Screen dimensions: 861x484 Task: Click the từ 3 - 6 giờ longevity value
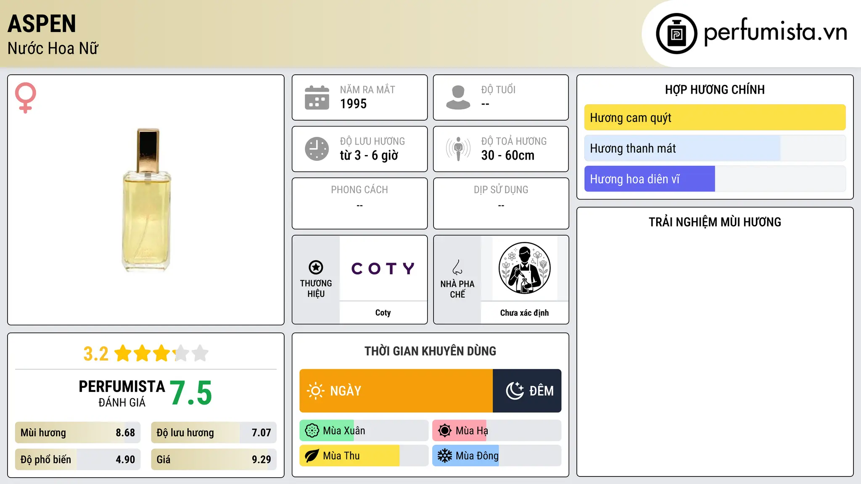[369, 155]
